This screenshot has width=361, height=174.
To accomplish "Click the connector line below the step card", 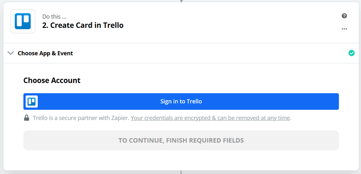I will point(181,172).
